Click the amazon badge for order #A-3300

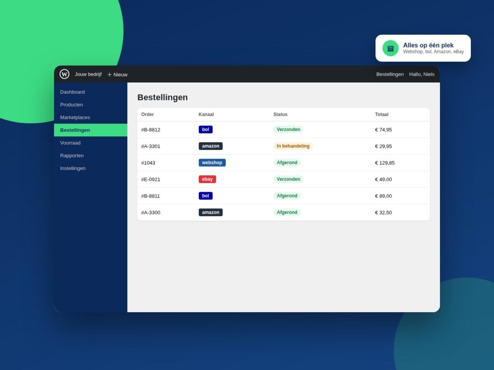pos(210,212)
